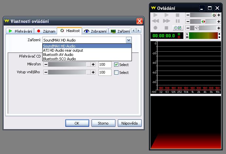Image resolution: width=226 pixels, height=154 pixels.
Task: Choose ATI HD Audio rear output
Action: tap(87, 50)
